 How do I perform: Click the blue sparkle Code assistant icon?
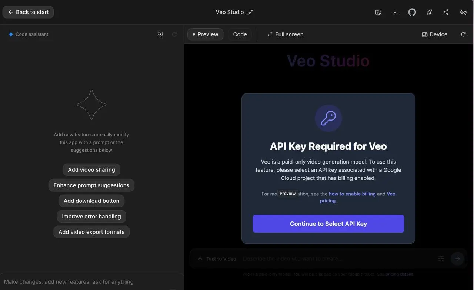(x=11, y=34)
